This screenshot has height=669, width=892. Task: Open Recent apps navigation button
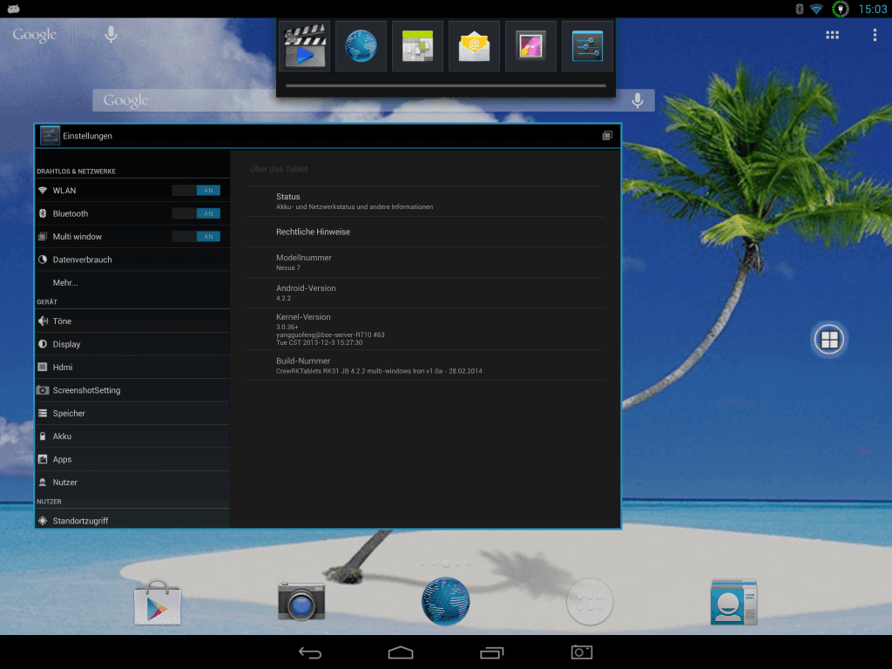pos(491,652)
